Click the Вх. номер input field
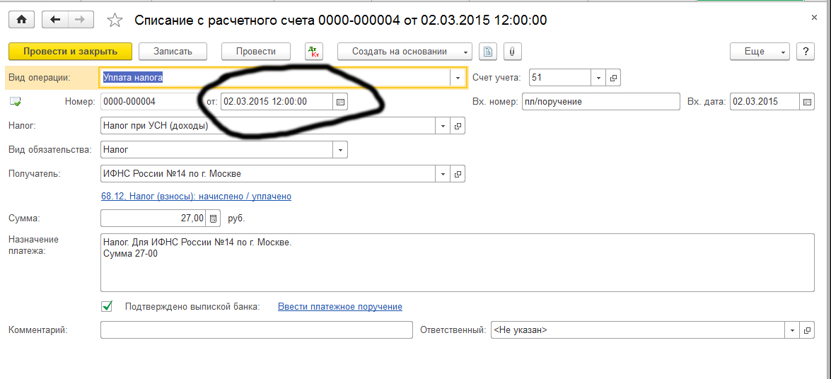This screenshot has width=831, height=379. pos(600,102)
